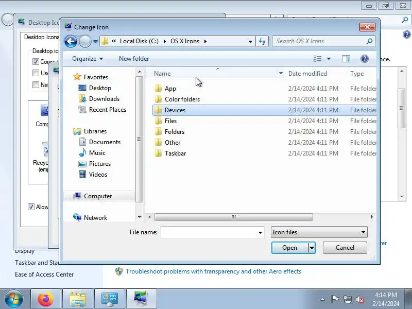Click the Forward navigation arrow button
The image size is (412, 309).
[85, 41]
